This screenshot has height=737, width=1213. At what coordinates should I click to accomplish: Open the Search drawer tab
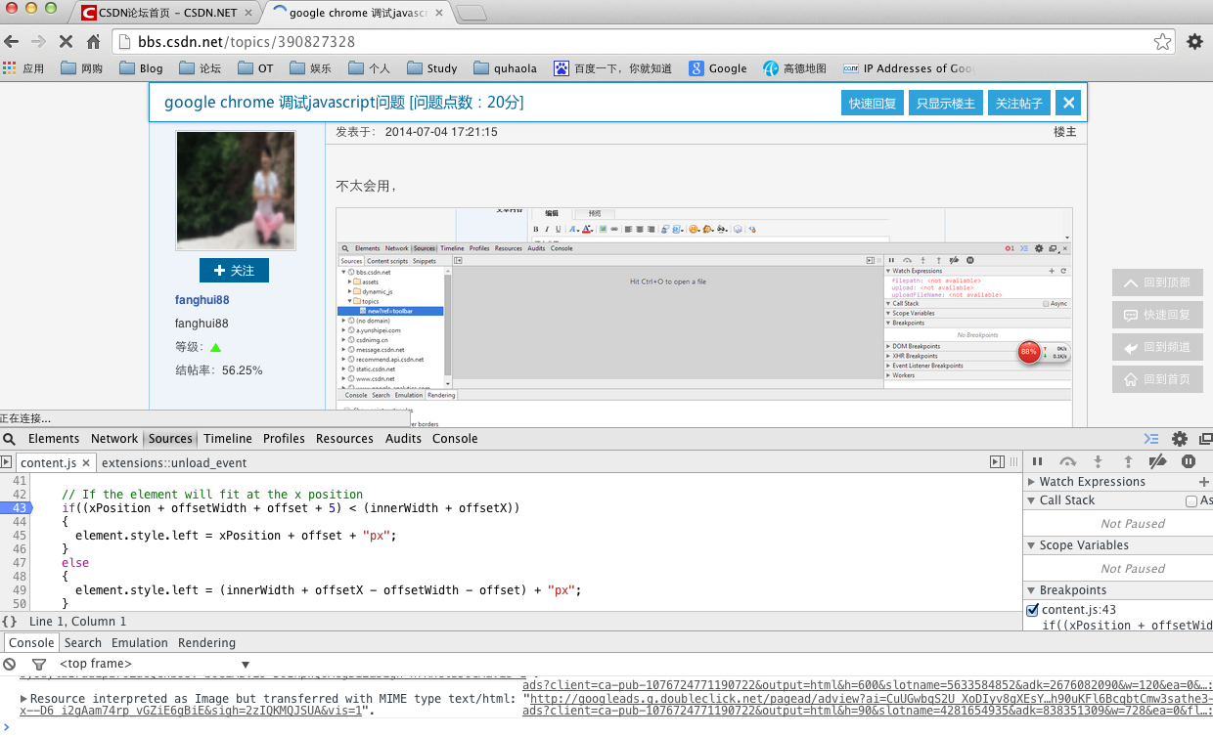tap(83, 643)
